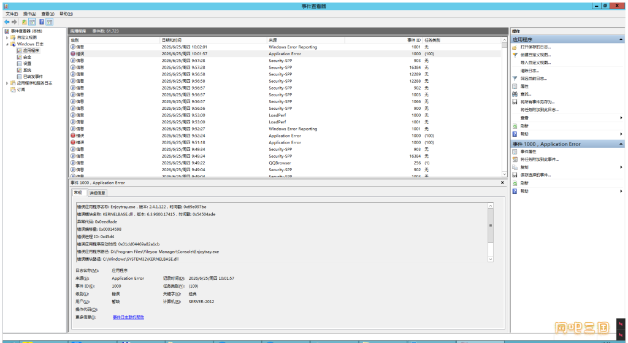Select the QQBrowser event at 9:49:22

[285, 163]
